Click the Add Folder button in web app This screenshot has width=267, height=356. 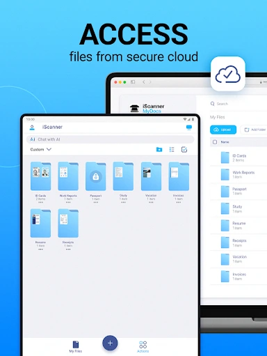[x=254, y=130]
